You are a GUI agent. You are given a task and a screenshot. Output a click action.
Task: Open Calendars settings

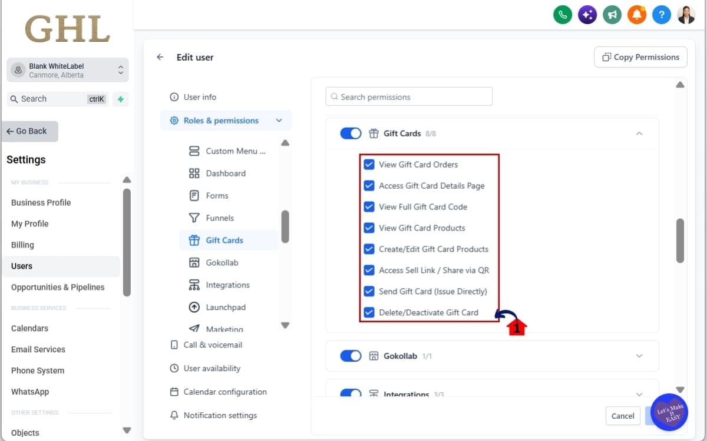pyautogui.click(x=29, y=328)
